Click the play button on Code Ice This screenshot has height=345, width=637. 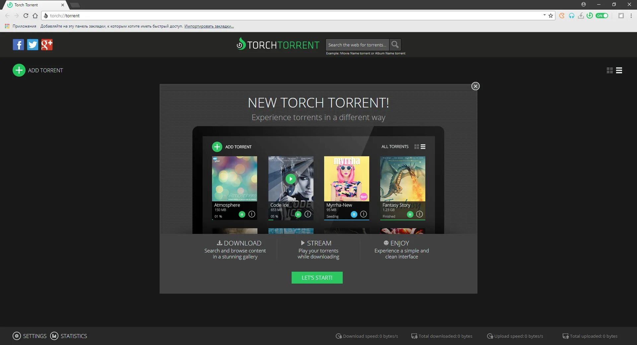tap(291, 179)
